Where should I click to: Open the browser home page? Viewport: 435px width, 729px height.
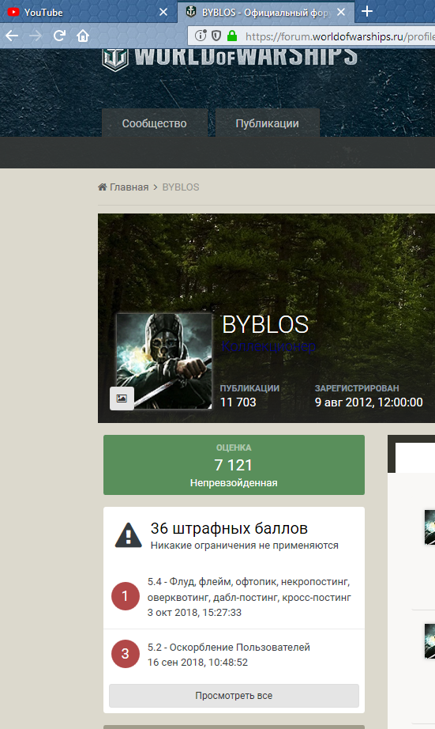coord(83,36)
